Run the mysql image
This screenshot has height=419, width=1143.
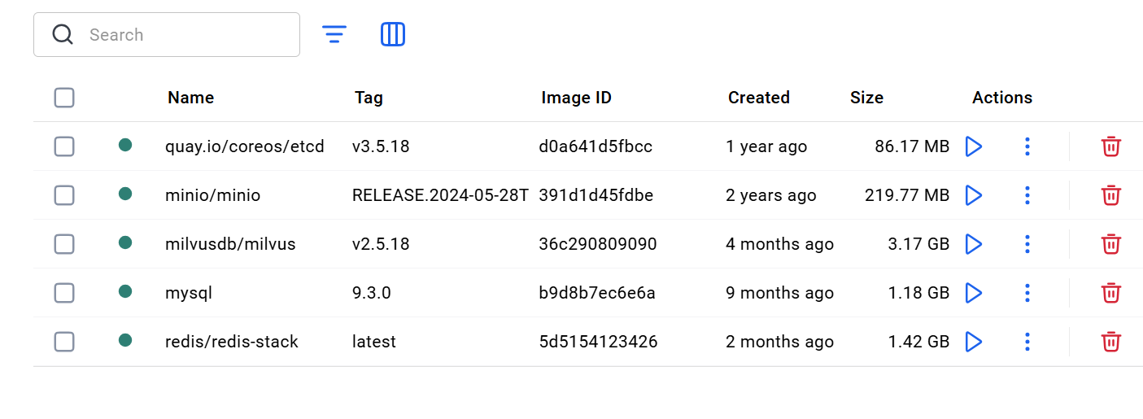point(973,293)
